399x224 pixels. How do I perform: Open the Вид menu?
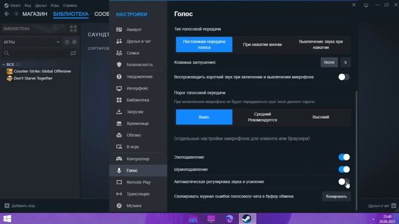(27, 6)
